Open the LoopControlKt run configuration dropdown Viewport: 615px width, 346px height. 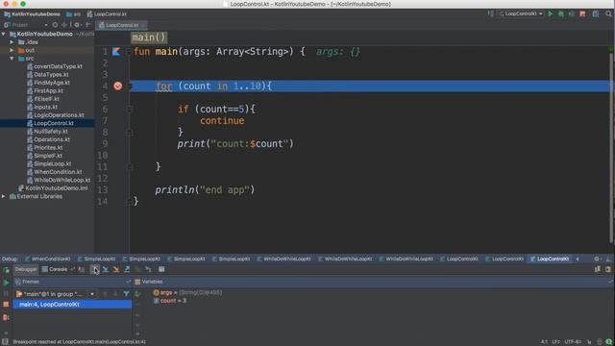[521, 13]
